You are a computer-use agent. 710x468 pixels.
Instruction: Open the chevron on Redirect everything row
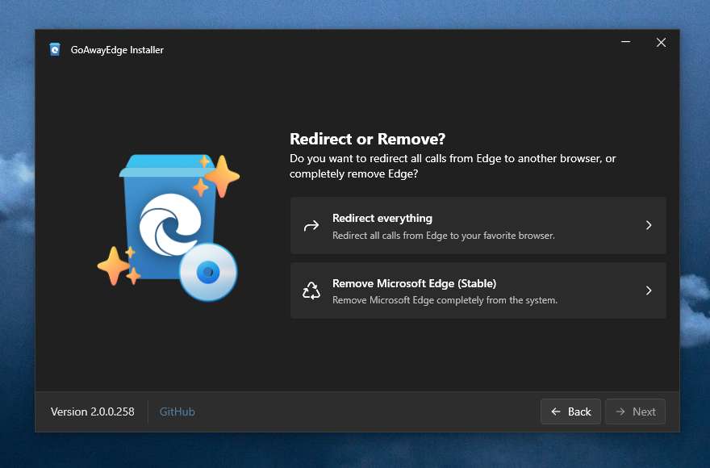click(x=649, y=225)
